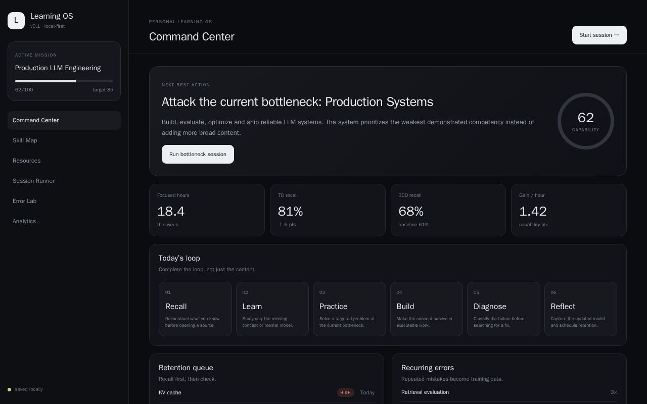Run the bottleneck session
Image resolution: width=647 pixels, height=404 pixels.
pos(198,155)
